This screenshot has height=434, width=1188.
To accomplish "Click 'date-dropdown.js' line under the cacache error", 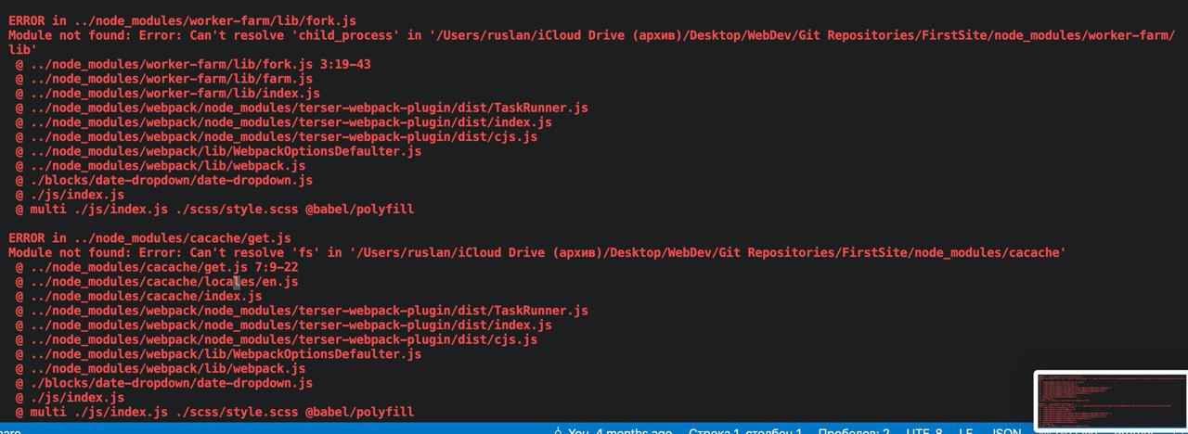I will pos(163,383).
